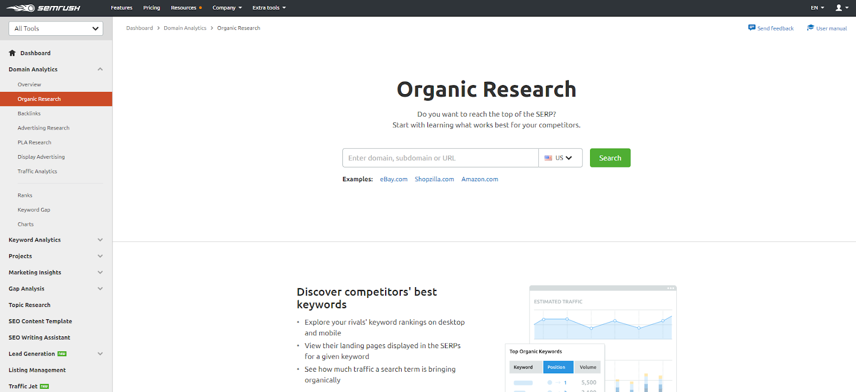This screenshot has height=392, width=856.
Task: Open the EN language dropdown
Action: point(817,8)
